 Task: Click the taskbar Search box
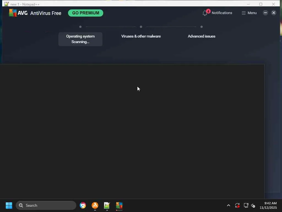[x=46, y=205]
